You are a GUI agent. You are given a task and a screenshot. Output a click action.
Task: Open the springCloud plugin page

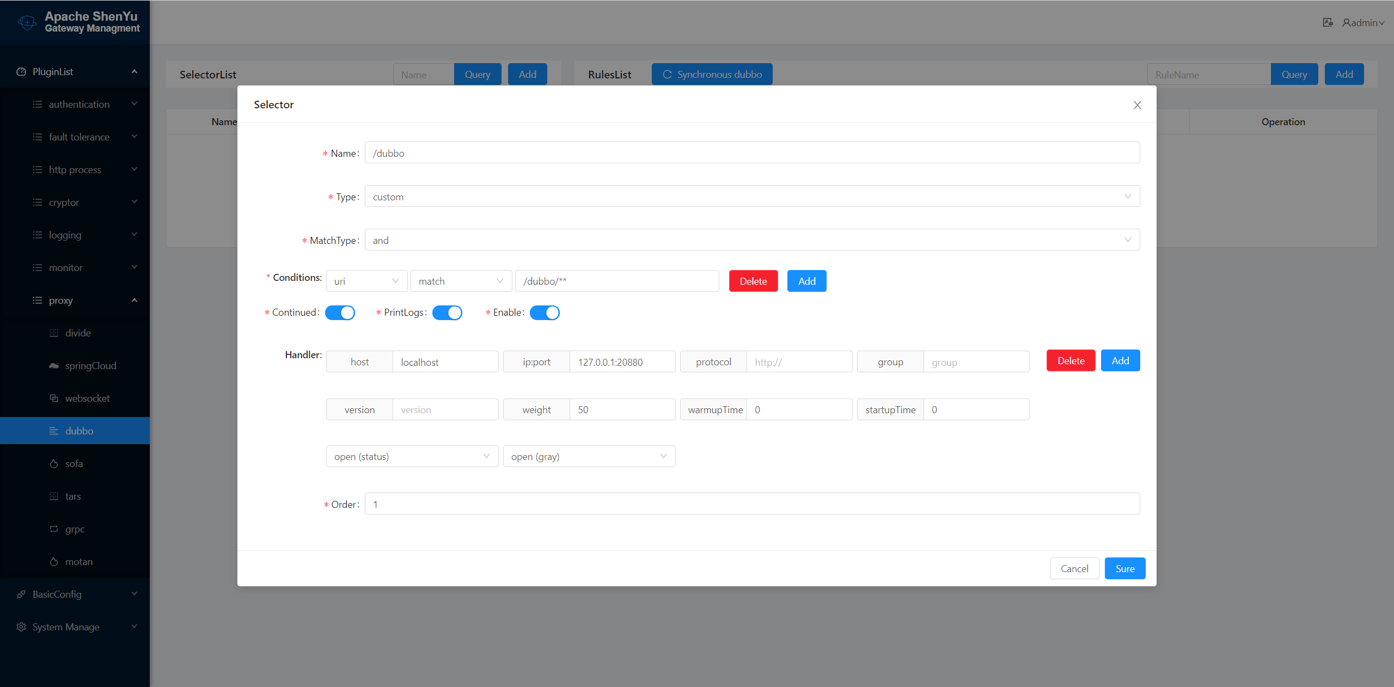[x=91, y=365]
